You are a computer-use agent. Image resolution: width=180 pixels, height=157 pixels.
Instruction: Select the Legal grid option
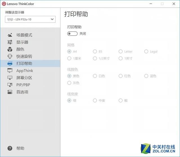[146, 51]
